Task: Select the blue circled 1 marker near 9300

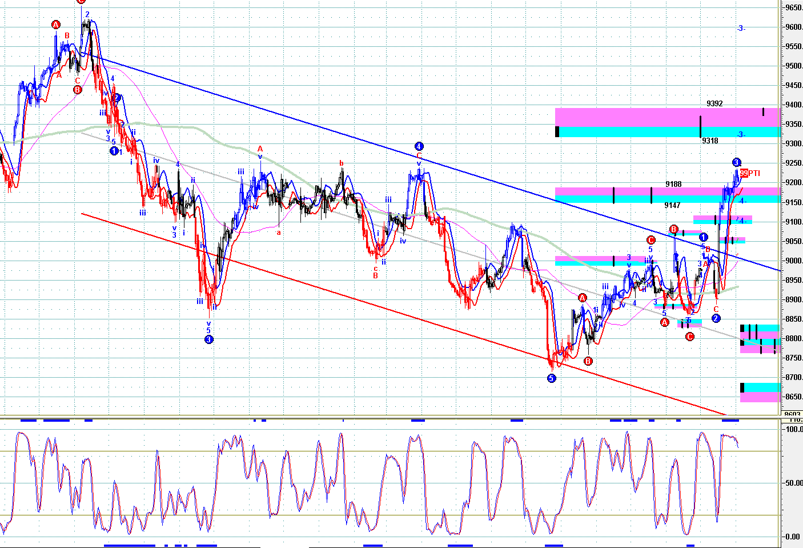Action: (x=114, y=151)
